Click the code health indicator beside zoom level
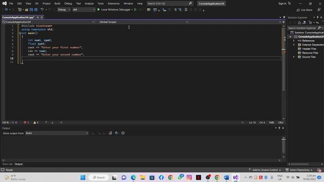The width and height of the screenshot is (324, 182). tap(16, 122)
